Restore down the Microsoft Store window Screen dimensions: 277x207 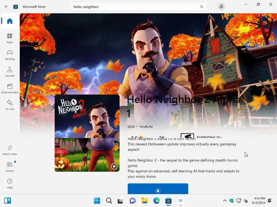pos(258,4)
